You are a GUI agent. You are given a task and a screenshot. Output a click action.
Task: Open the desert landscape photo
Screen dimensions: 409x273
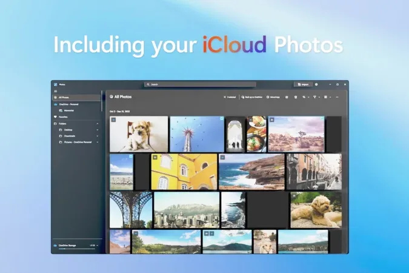click(x=296, y=134)
